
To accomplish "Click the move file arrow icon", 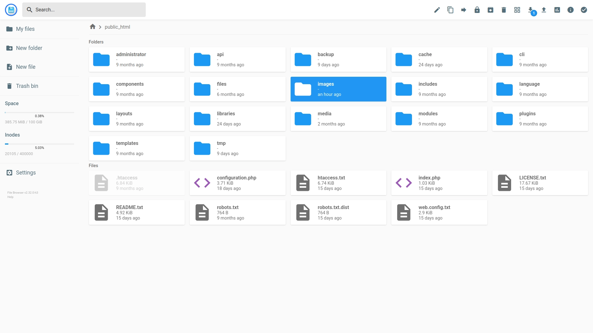I will pos(463,10).
